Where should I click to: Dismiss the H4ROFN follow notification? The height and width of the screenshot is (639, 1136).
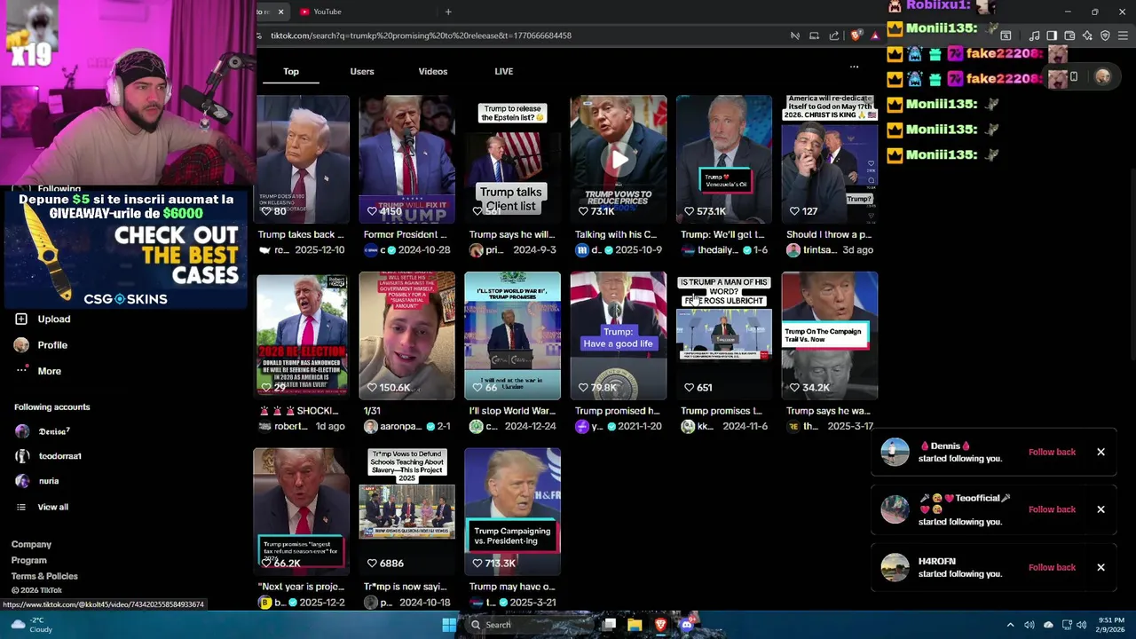tap(1100, 567)
